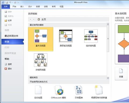Click the Office.com 模板 globe icon
This screenshot has height=103, width=129.
59,90
